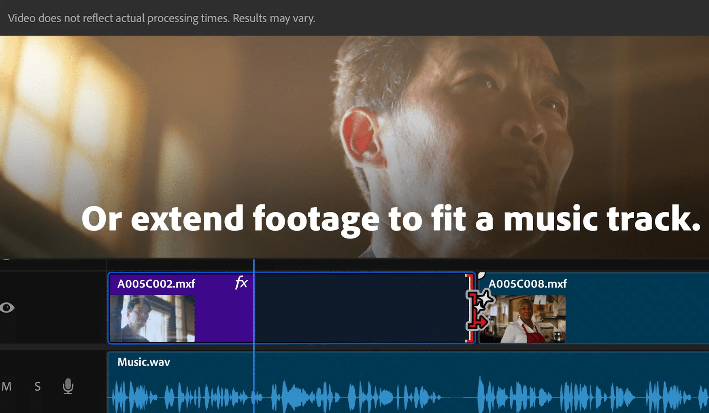
Task: Select the Music.wav clip label
Action: pos(144,362)
